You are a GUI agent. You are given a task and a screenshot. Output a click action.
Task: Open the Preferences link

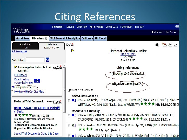point(157,32)
